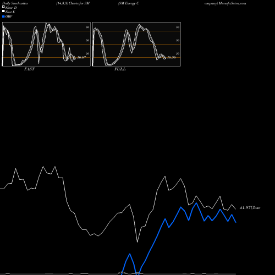Click the '(14,3,3) Charts for SM' text

point(73,3)
